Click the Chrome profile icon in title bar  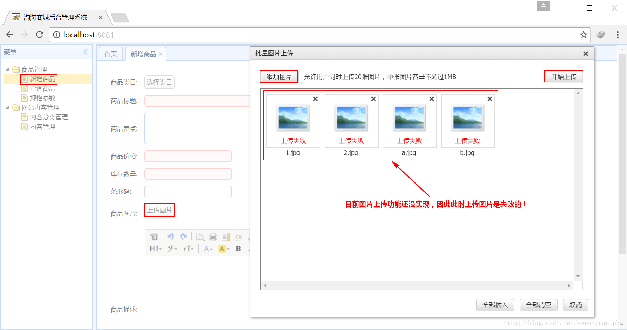pos(543,6)
